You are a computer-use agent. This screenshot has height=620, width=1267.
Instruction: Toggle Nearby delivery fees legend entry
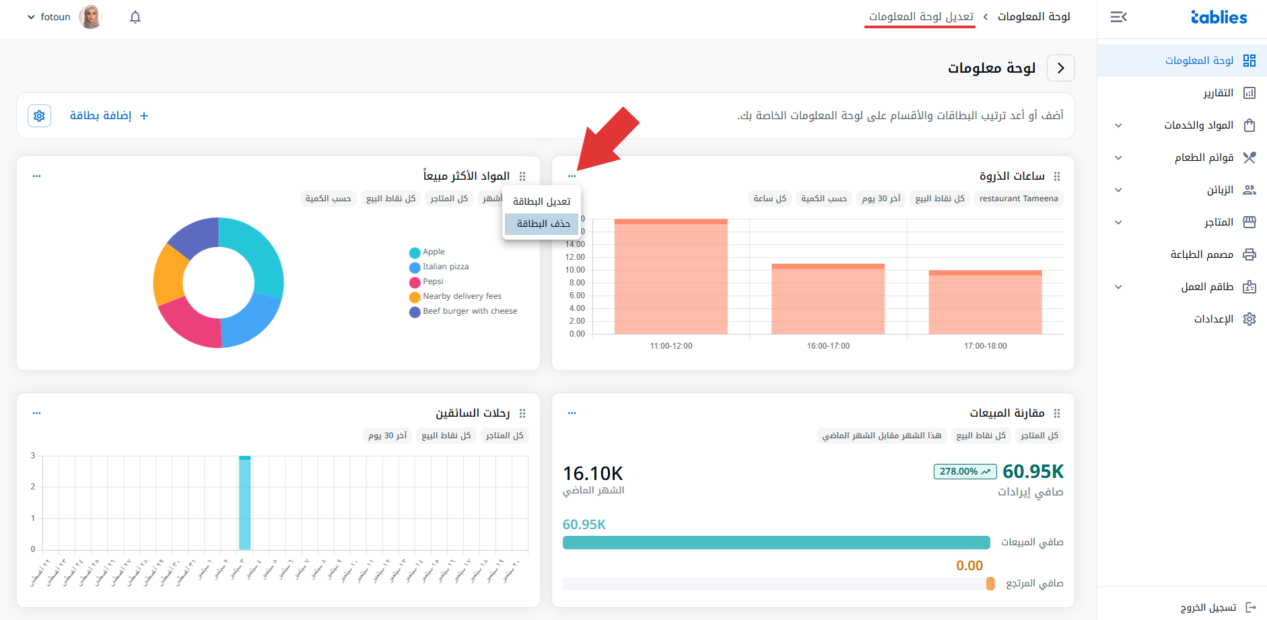[455, 296]
